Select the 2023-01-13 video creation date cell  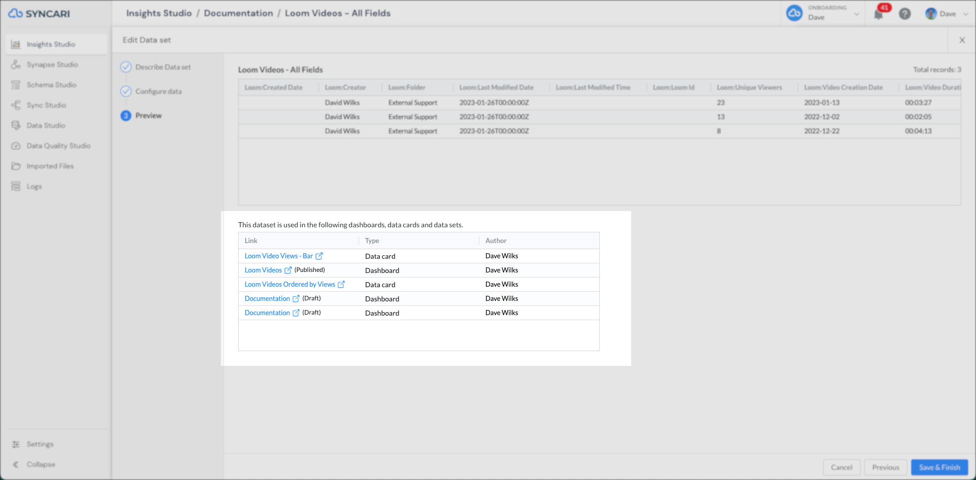[x=822, y=102]
